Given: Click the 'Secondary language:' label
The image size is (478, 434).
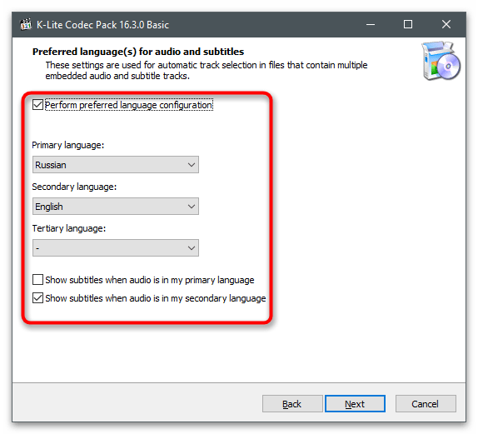Looking at the screenshot, I should pyautogui.click(x=74, y=187).
